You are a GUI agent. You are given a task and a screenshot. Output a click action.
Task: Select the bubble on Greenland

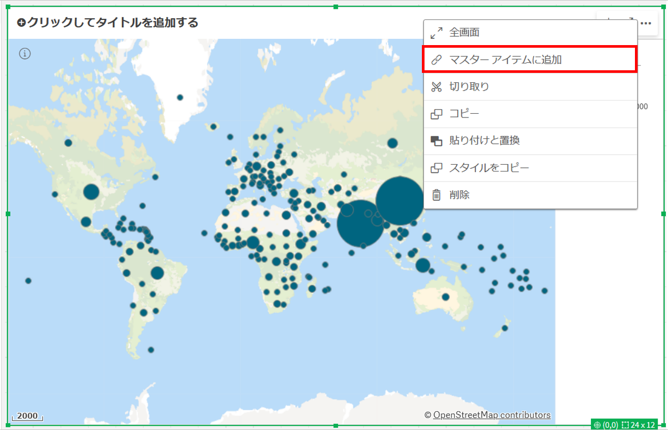point(180,97)
